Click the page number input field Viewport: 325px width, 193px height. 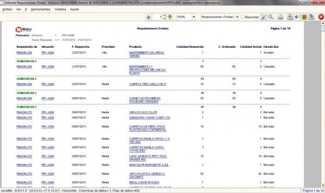pyautogui.click(x=157, y=17)
